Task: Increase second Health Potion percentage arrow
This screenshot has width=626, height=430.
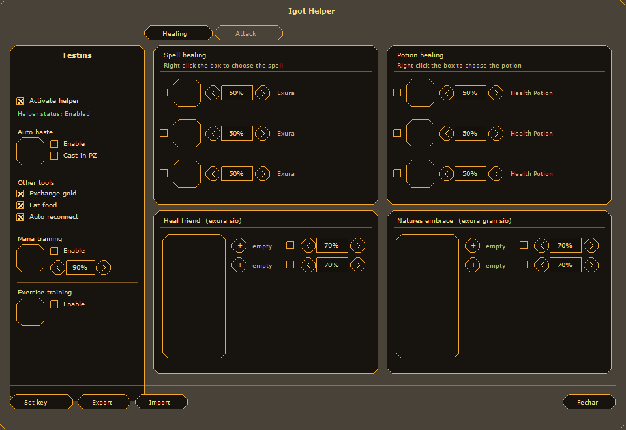Action: point(496,133)
